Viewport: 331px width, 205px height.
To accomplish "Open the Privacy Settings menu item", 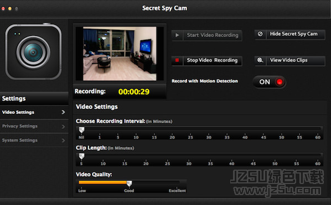I will [x=34, y=126].
